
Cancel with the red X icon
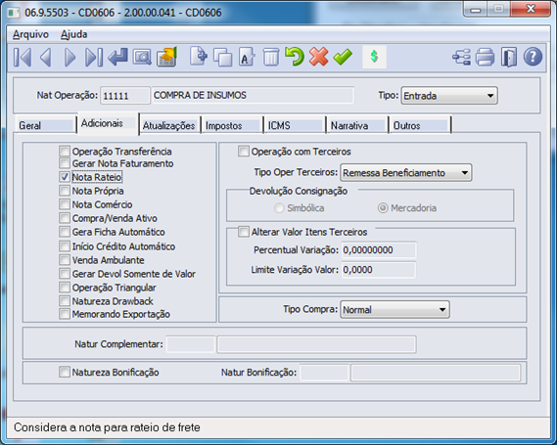tap(319, 57)
